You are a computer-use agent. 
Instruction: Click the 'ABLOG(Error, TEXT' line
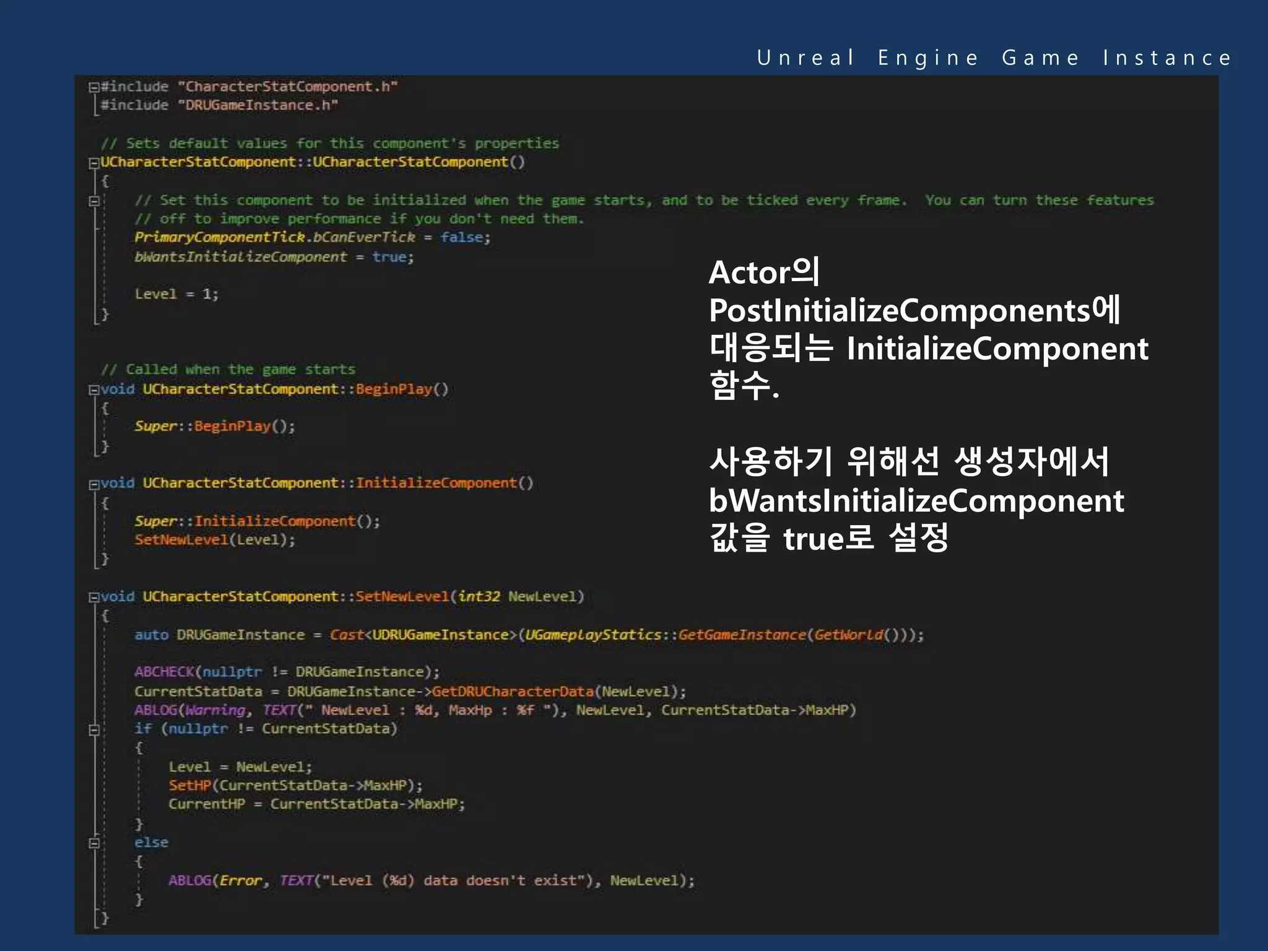(432, 880)
